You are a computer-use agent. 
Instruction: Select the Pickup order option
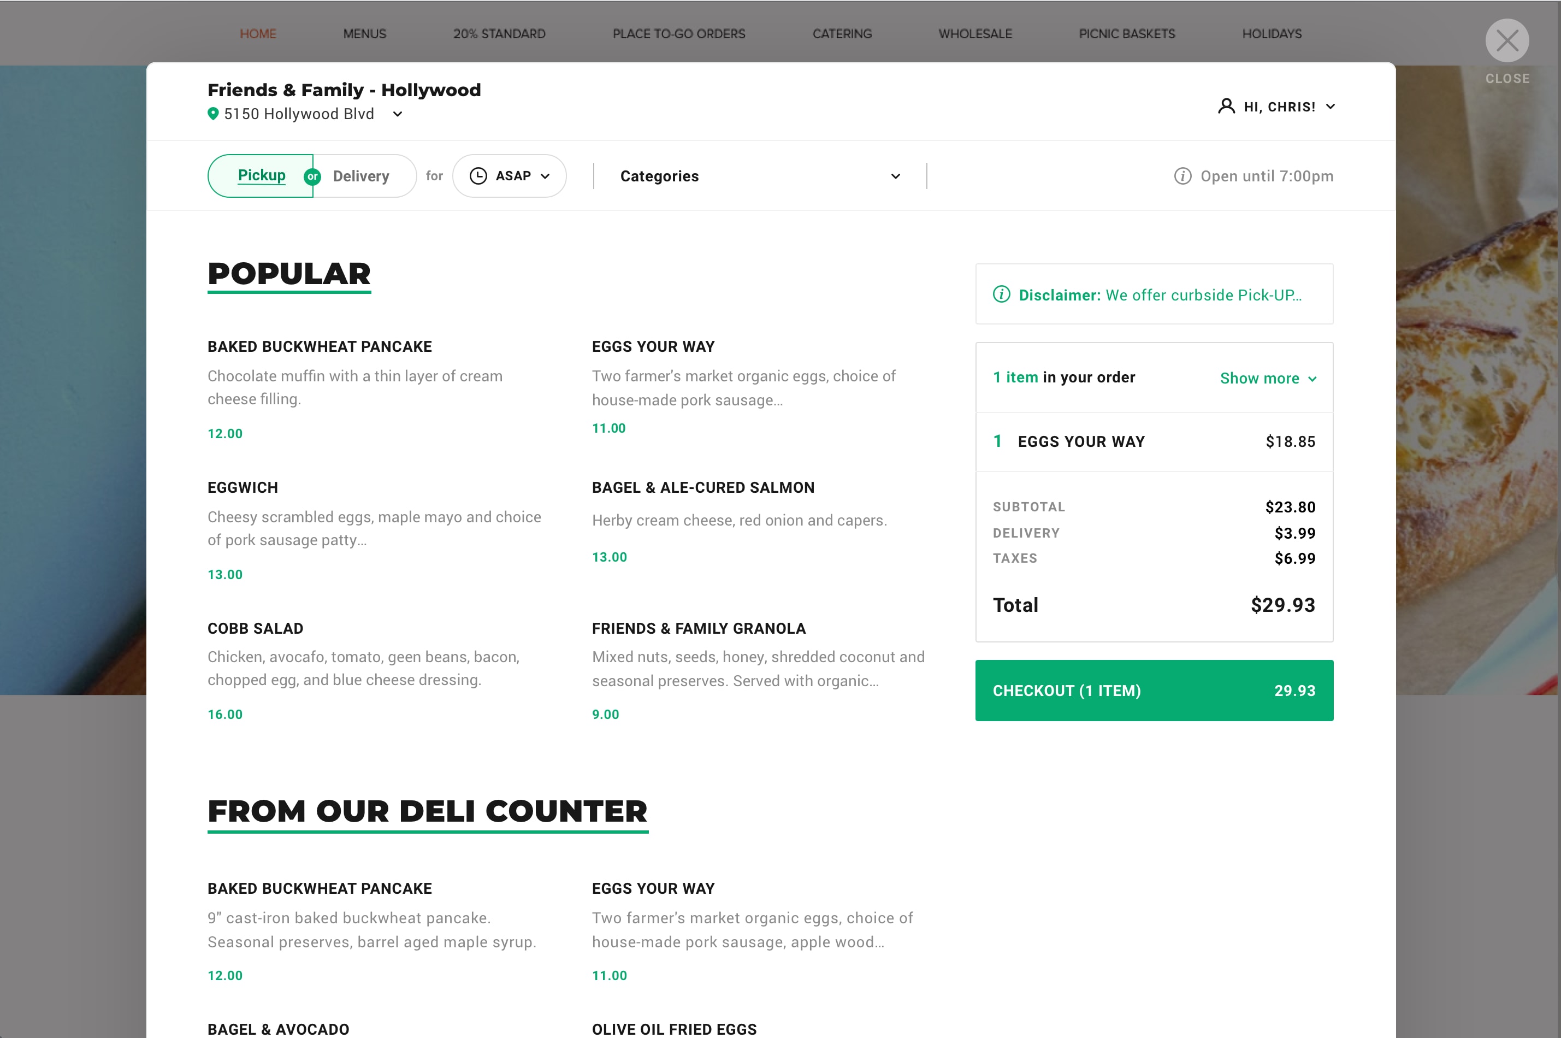click(x=262, y=175)
